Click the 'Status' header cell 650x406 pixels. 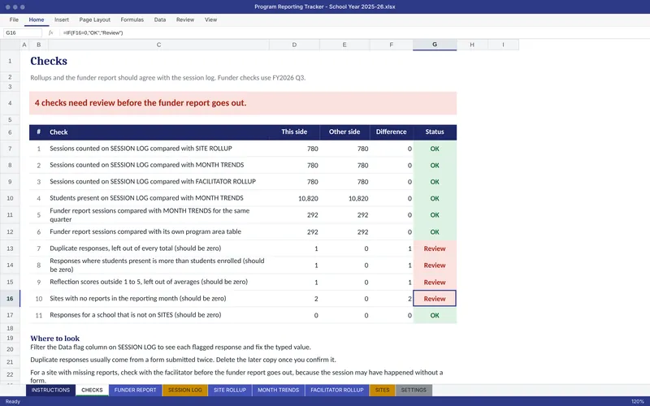[x=435, y=132]
